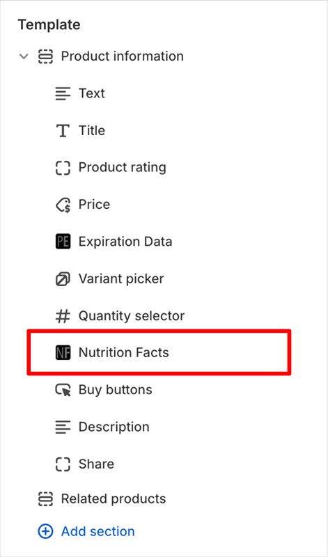Select the Product rating block label
Viewport: 328px width, 557px height.
point(123,167)
